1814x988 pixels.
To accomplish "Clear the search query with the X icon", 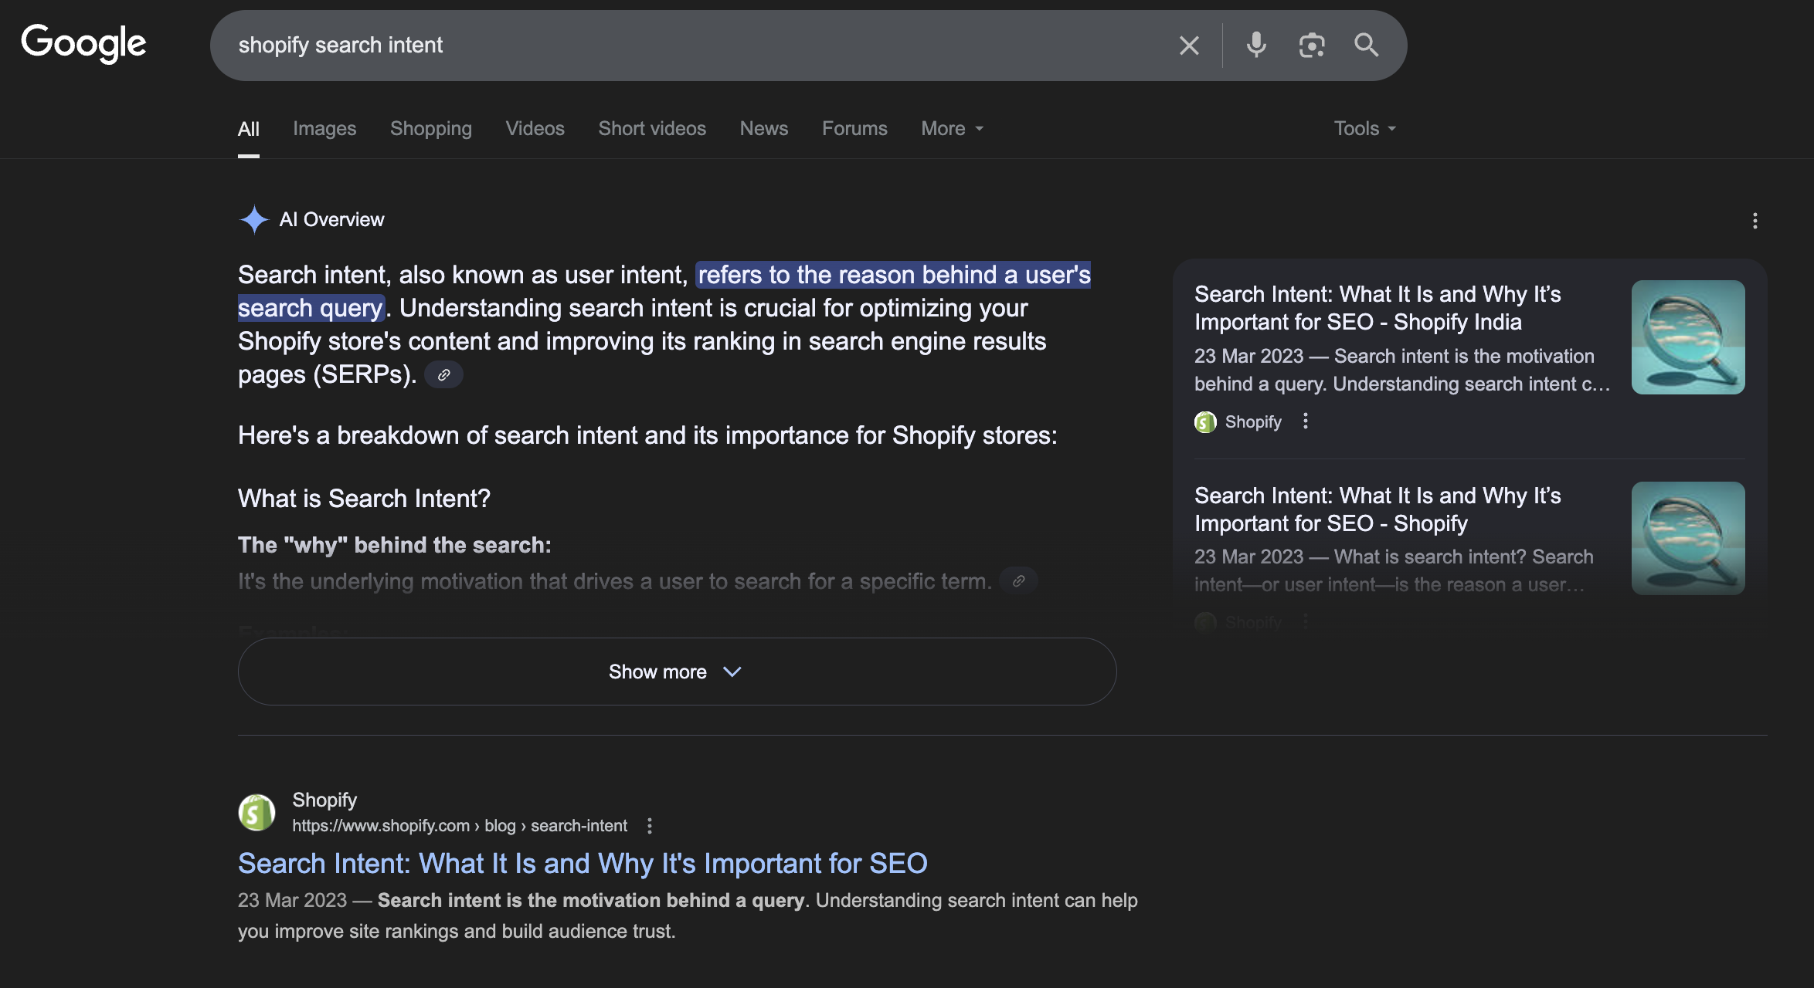I will pyautogui.click(x=1189, y=46).
